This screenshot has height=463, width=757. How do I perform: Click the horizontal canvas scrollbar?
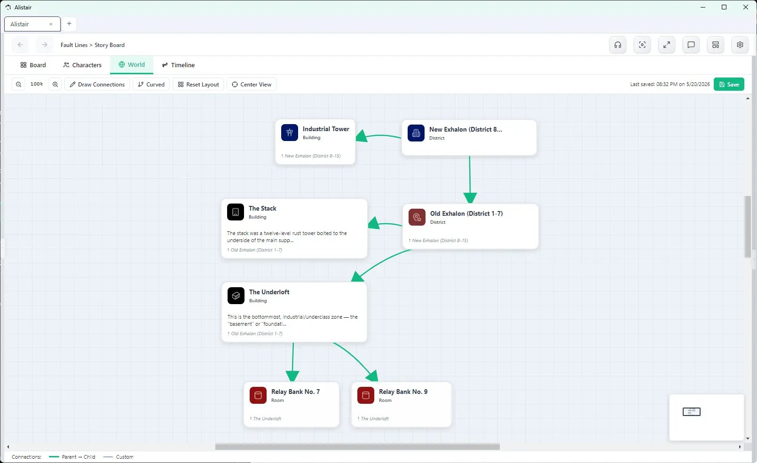pyautogui.click(x=357, y=447)
